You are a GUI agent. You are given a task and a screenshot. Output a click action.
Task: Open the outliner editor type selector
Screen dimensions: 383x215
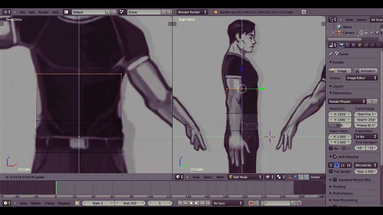pyautogui.click(x=332, y=20)
